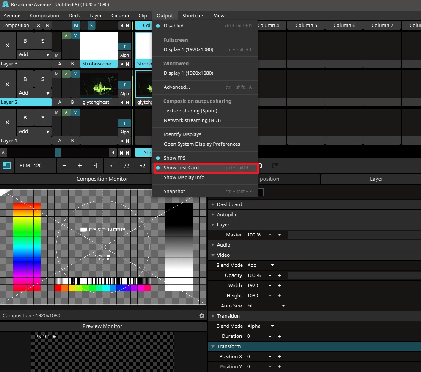Collapse the Video section
Viewport: 421px width, 372px height.
coord(213,255)
